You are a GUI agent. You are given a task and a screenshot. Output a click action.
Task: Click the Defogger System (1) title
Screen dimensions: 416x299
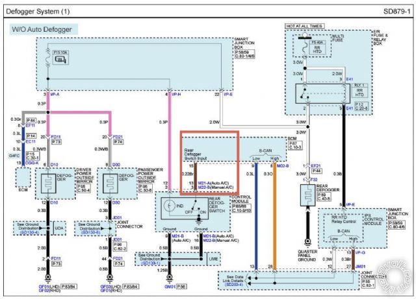(x=38, y=12)
